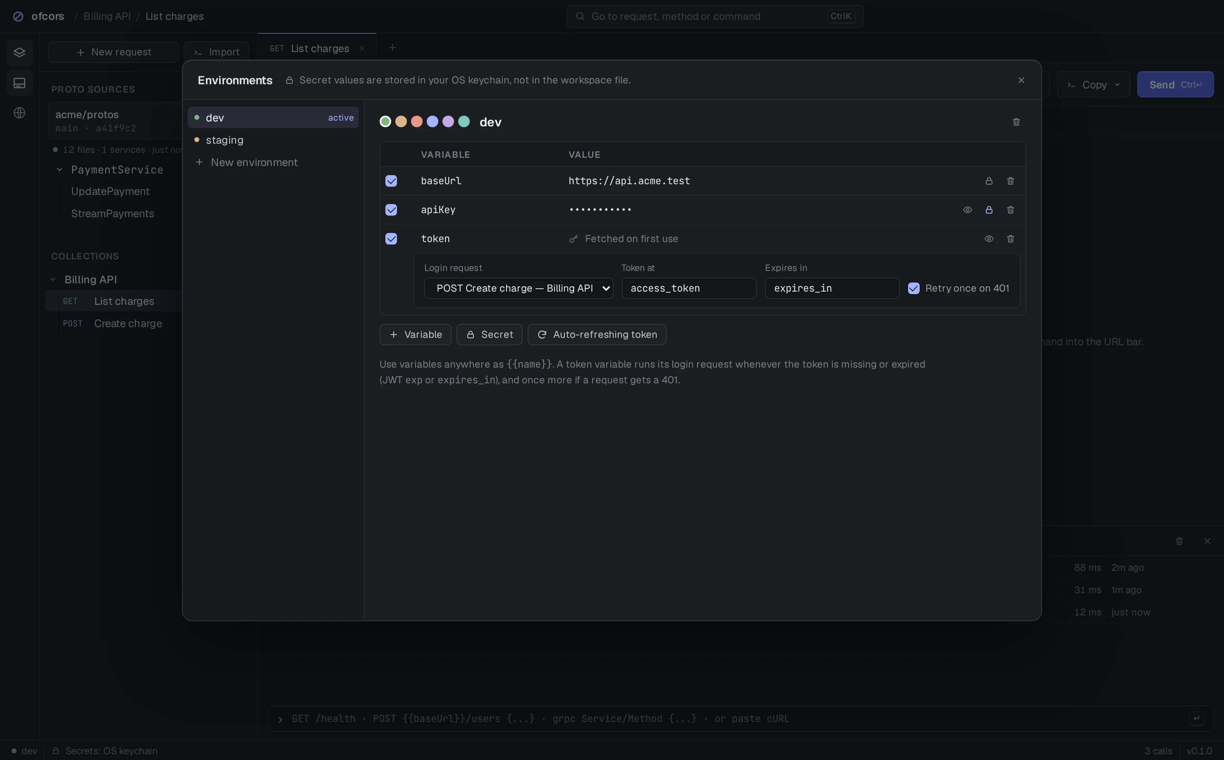
Task: Open the collections layers sidebar icon
Action: [19, 52]
